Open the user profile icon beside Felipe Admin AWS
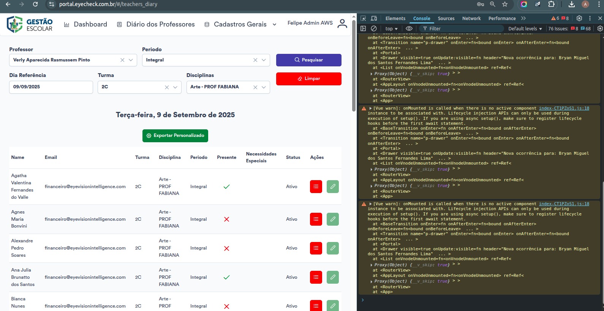 [x=342, y=24]
